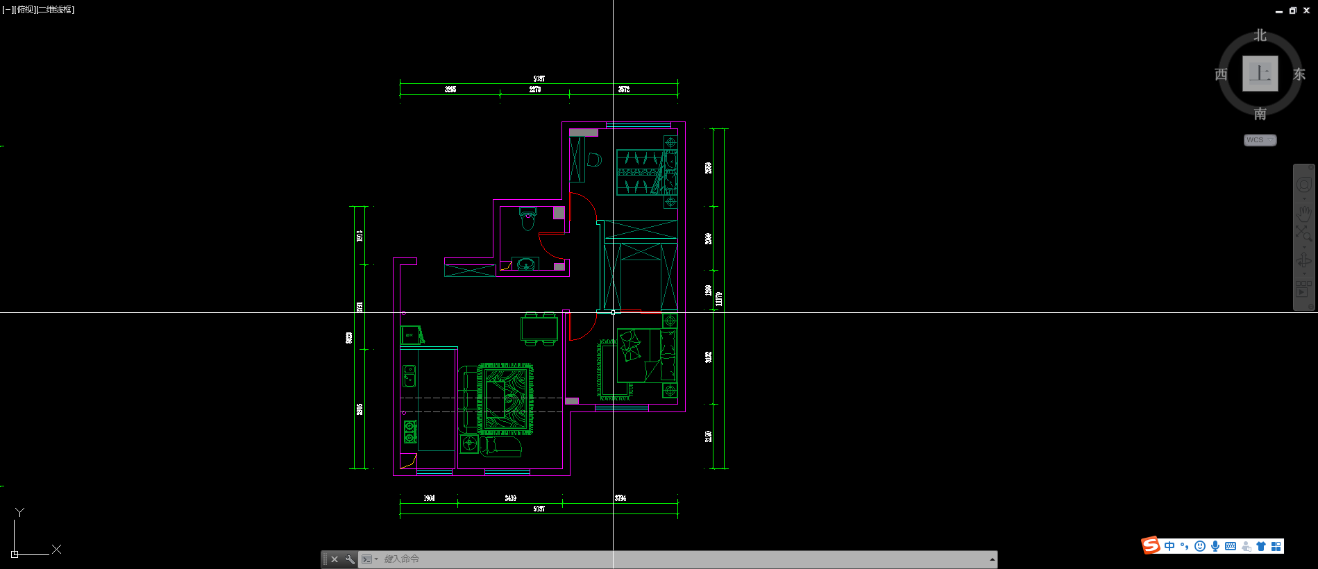This screenshot has width=1318, height=569.
Task: Click the 11179 right overall dimension text
Action: (x=719, y=298)
